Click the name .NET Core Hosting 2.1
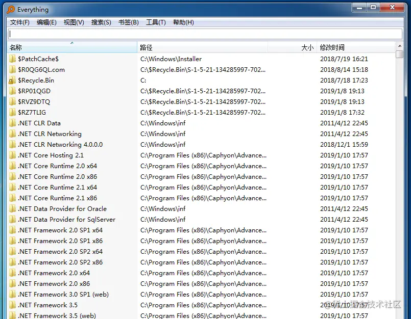This screenshot has height=319, width=411. point(51,155)
